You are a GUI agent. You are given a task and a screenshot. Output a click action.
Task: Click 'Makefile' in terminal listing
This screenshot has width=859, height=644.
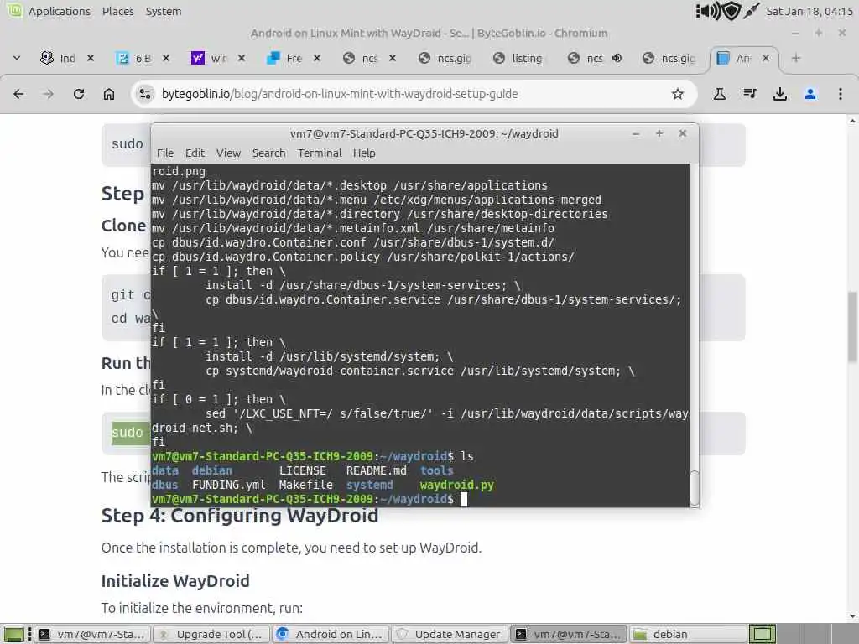coord(305,485)
